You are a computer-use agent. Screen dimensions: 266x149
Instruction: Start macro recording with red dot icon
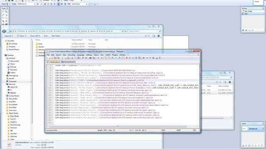tap(126, 58)
